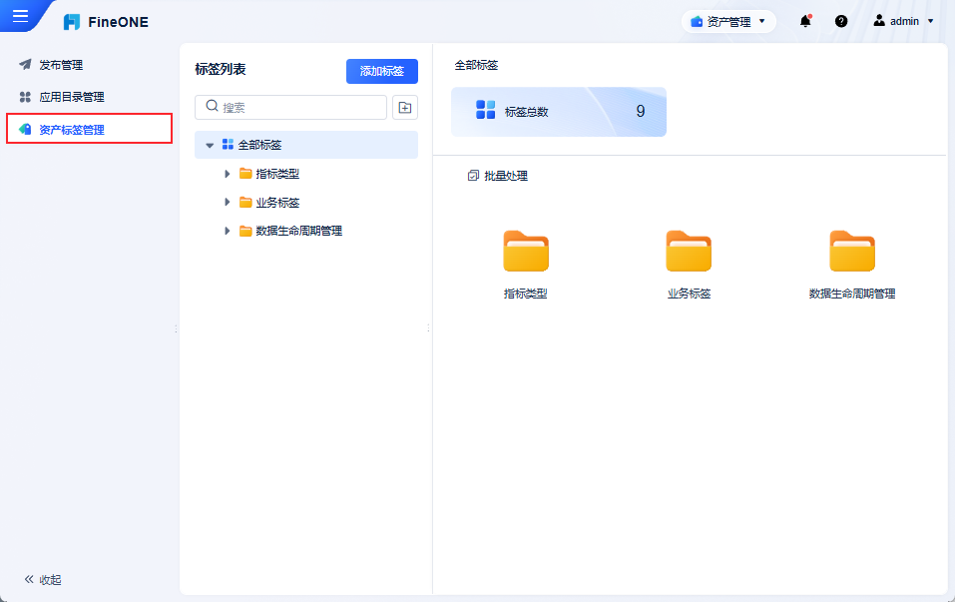Open the admin user menu

903,21
